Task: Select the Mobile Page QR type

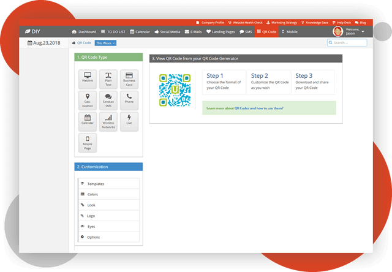Action: 88,143
